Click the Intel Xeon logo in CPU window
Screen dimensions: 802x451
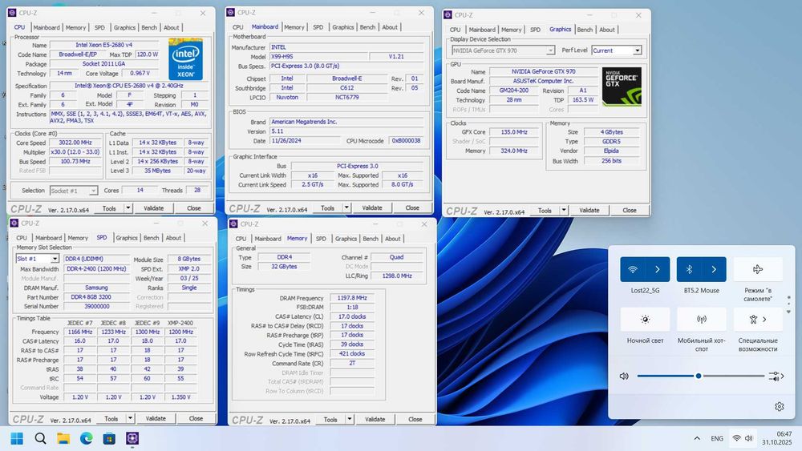186,59
